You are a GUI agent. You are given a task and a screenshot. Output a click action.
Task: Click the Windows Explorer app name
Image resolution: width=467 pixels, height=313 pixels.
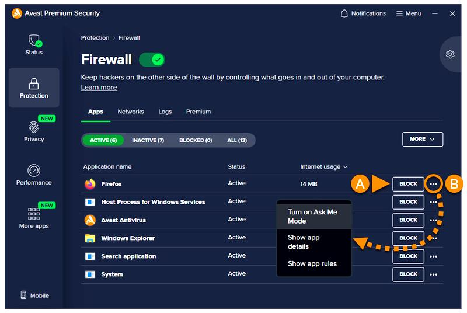click(128, 238)
